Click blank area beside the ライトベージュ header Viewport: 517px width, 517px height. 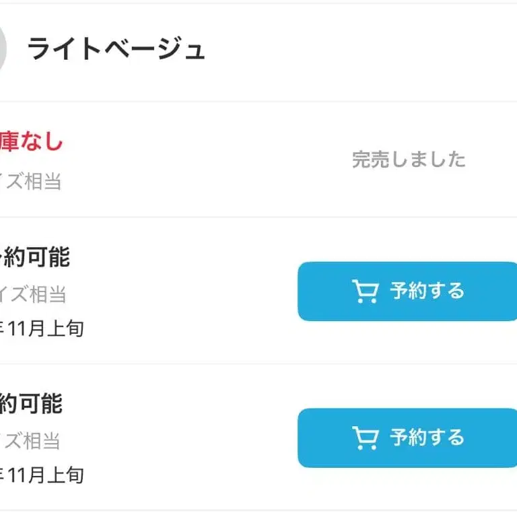364,51
